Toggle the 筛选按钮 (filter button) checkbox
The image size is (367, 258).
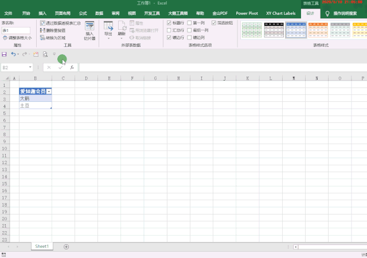pos(214,23)
